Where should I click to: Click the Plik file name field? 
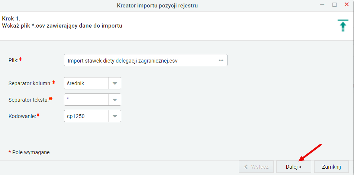pyautogui.click(x=146, y=60)
